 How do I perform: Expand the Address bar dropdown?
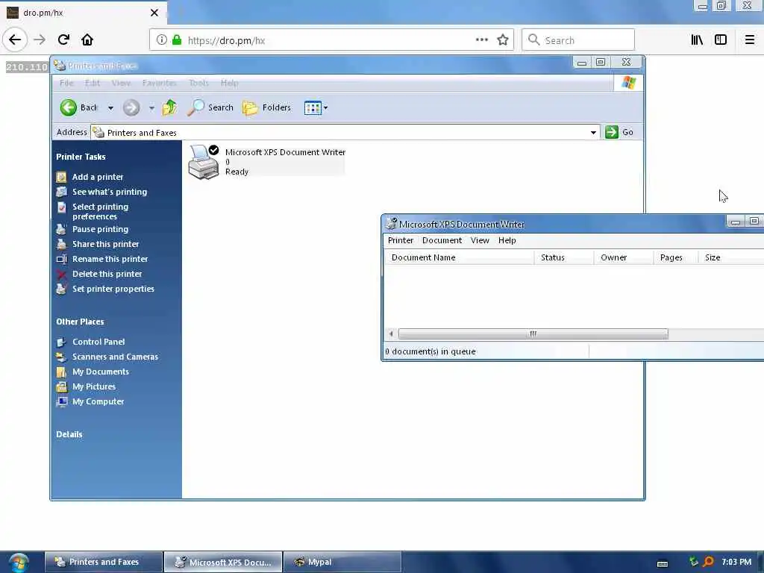[593, 133]
